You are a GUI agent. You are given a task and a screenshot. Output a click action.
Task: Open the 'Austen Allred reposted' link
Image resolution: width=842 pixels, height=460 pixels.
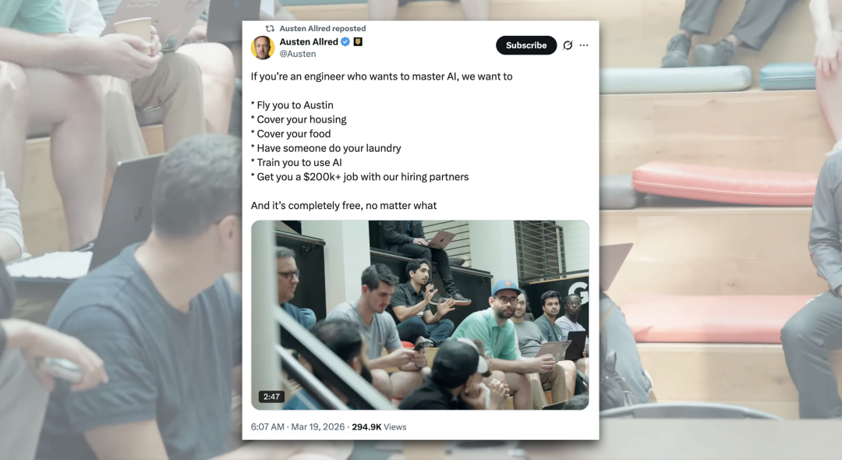322,28
